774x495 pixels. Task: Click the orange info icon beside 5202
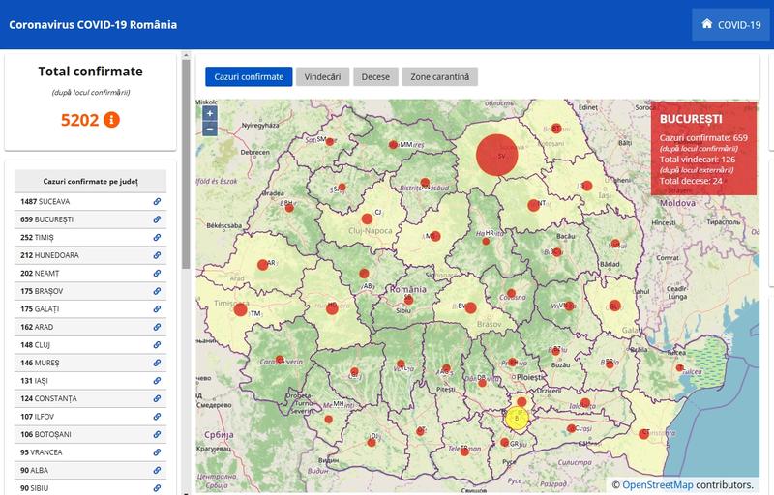pyautogui.click(x=111, y=120)
